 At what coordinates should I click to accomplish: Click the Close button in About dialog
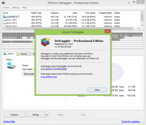(x=97, y=90)
